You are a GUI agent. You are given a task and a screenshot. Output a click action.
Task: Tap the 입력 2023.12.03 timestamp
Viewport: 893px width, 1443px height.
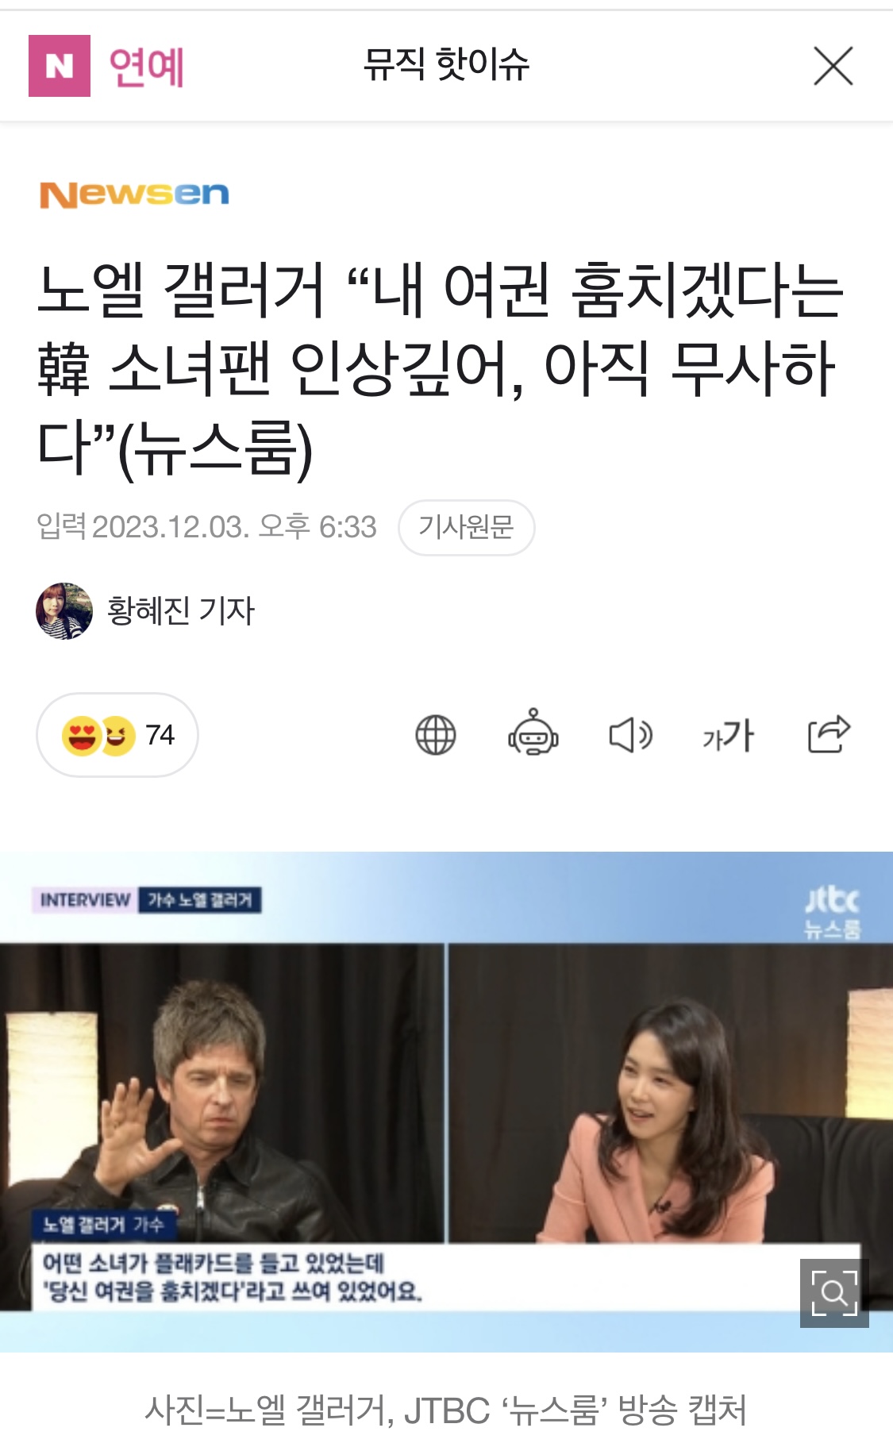(206, 528)
